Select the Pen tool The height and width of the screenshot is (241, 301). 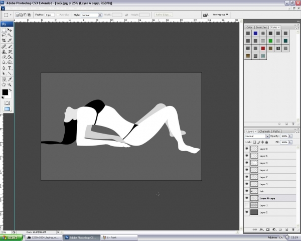click(4, 68)
